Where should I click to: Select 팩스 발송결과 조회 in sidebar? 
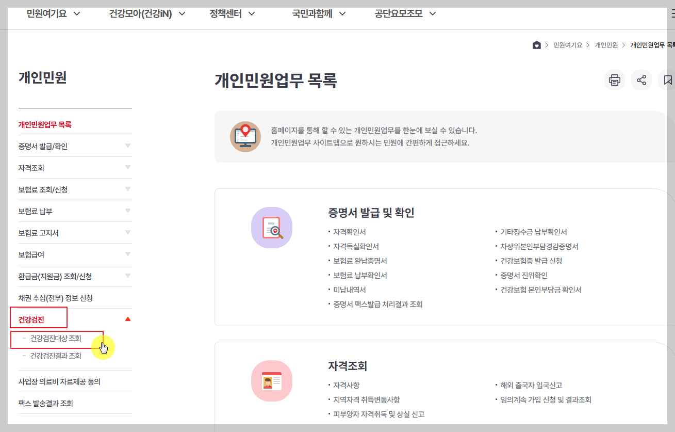[x=46, y=403]
